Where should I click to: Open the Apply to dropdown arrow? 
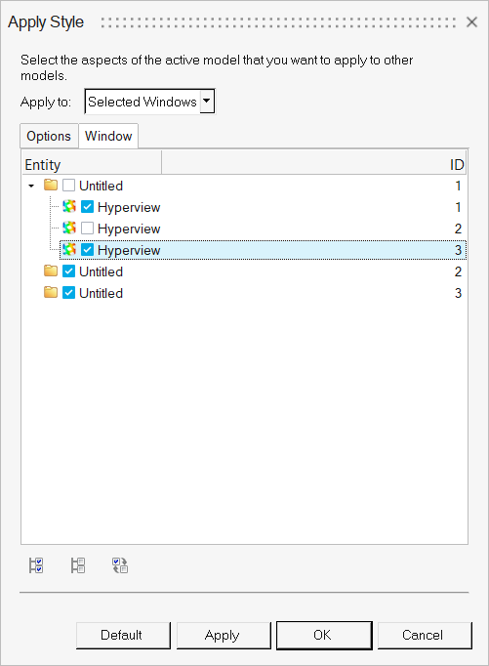[207, 102]
